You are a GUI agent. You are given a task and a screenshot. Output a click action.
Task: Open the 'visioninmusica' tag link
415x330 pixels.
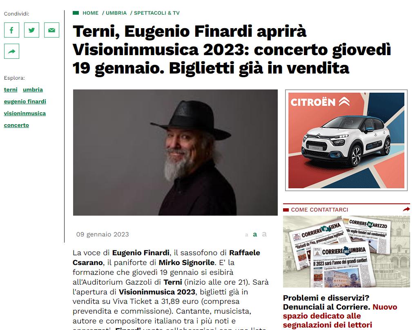[x=25, y=113]
